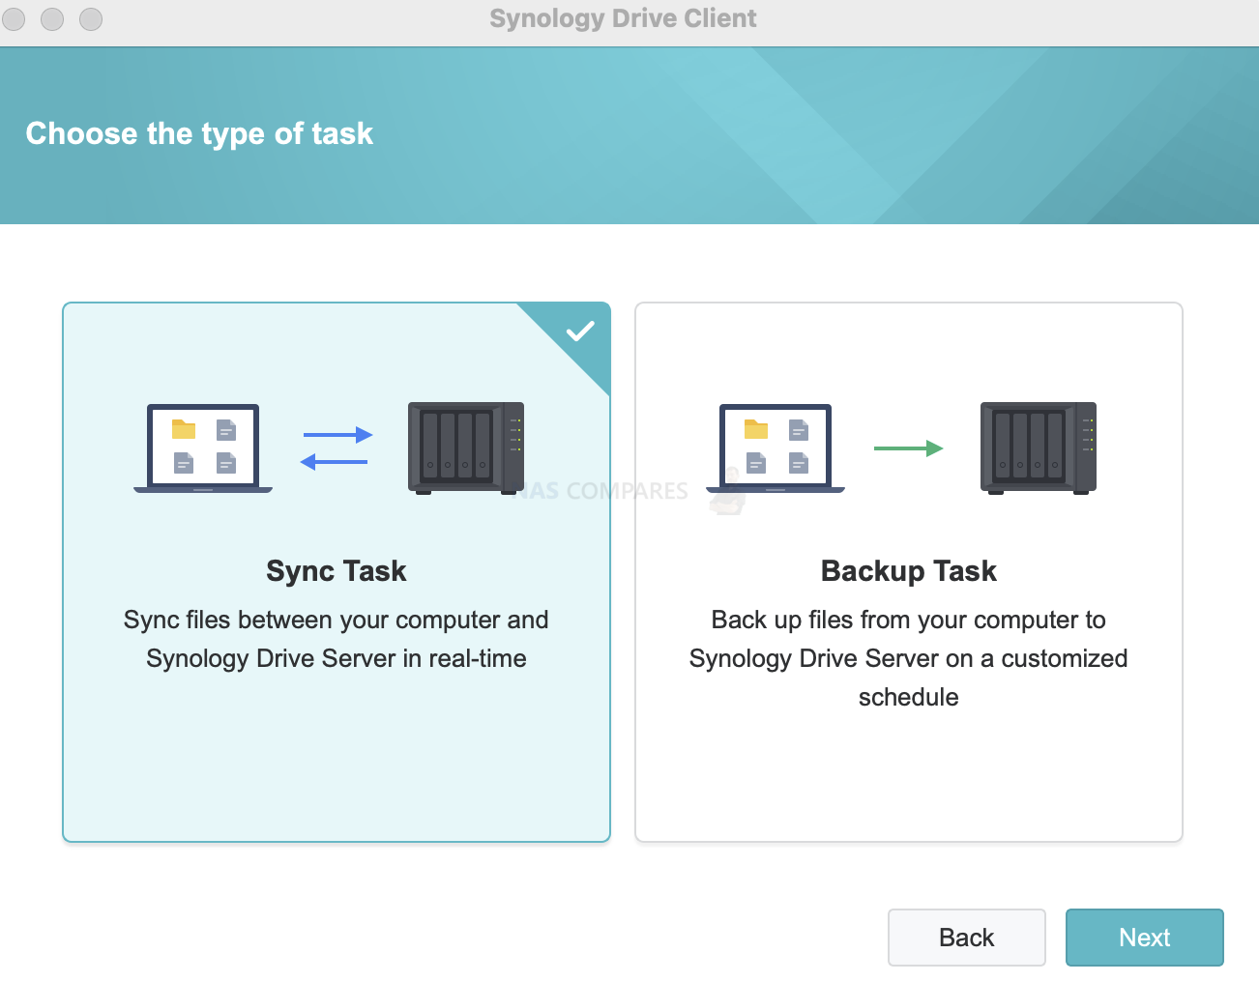Viewport: 1259px width, 982px height.
Task: Click the 'Choose the type of task' heading
Action: pos(199,133)
